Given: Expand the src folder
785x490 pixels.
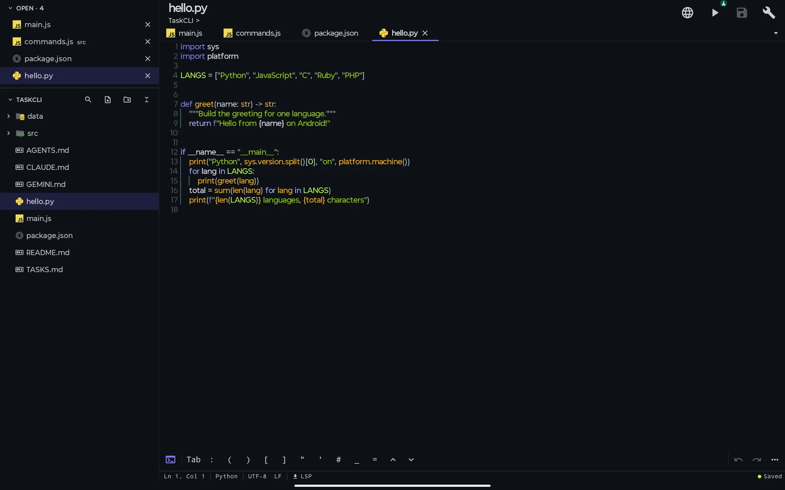Looking at the screenshot, I should tap(9, 133).
